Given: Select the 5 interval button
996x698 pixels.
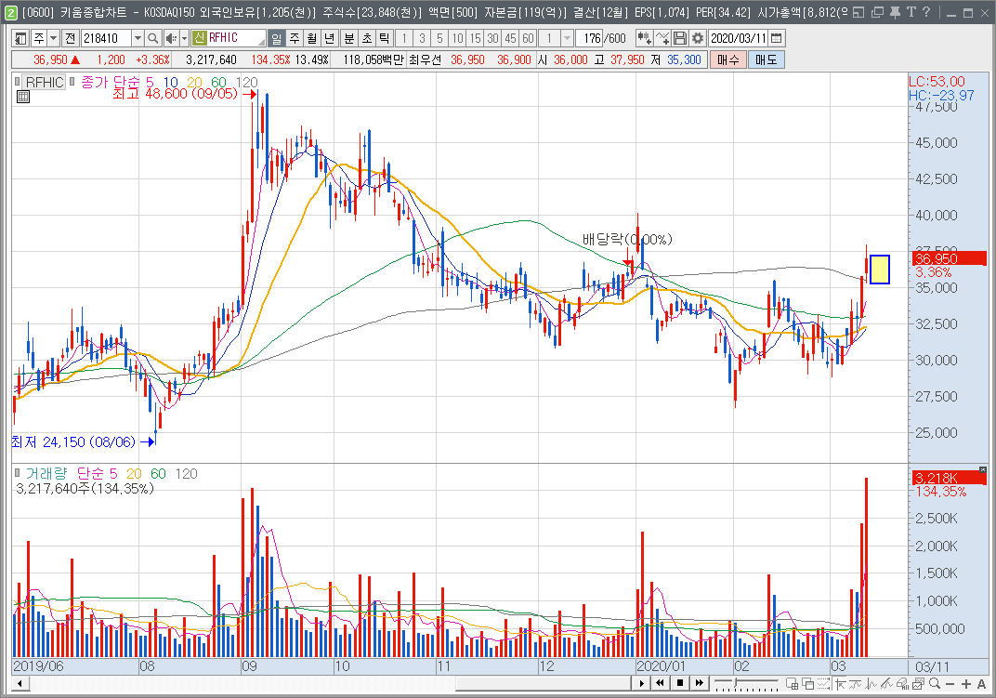Looking at the screenshot, I should click(x=439, y=39).
